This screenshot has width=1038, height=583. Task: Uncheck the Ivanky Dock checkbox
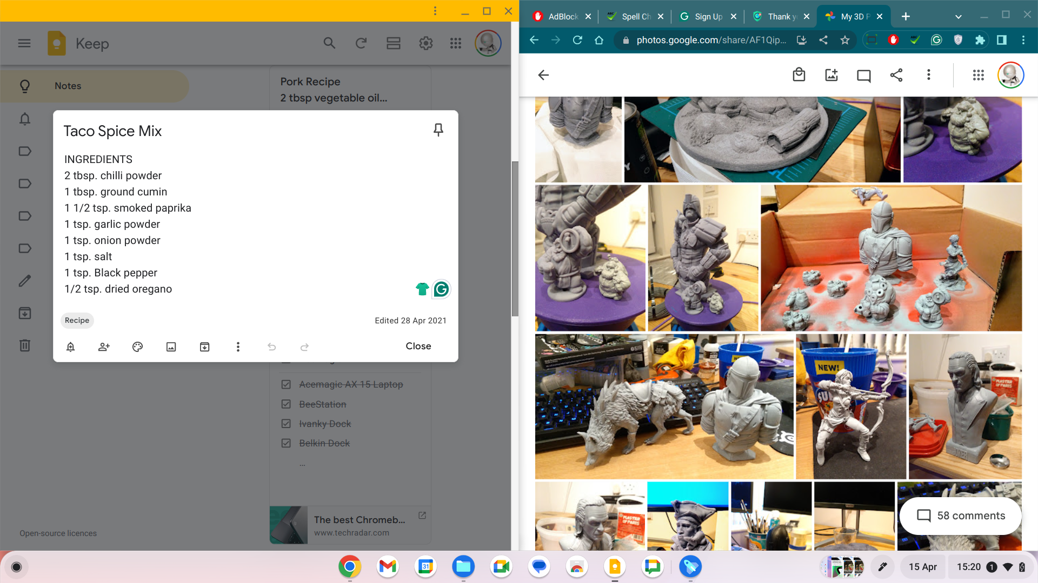(286, 424)
